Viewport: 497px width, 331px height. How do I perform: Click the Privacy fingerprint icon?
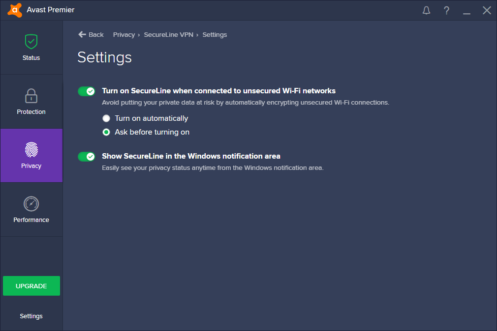(x=31, y=150)
